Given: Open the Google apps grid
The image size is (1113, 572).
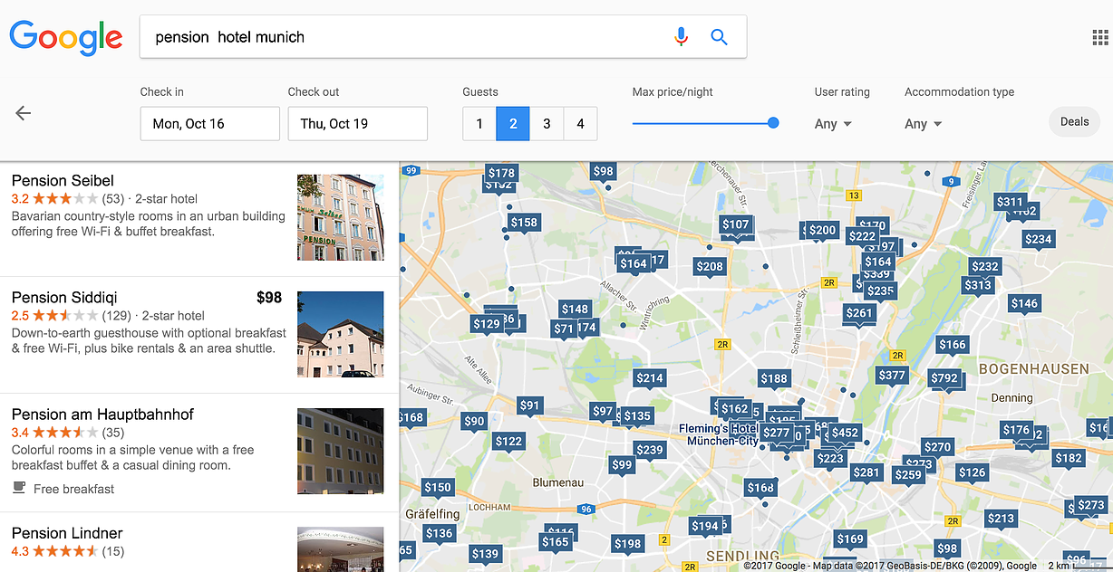Looking at the screenshot, I should click(x=1100, y=37).
